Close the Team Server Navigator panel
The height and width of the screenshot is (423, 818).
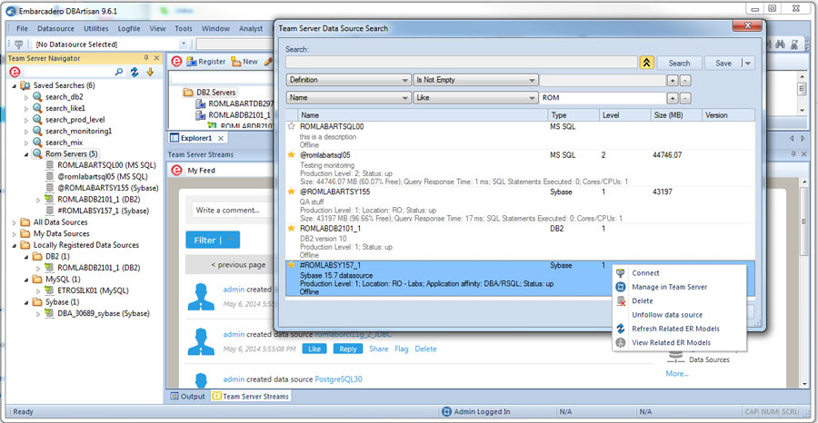pyautogui.click(x=156, y=58)
